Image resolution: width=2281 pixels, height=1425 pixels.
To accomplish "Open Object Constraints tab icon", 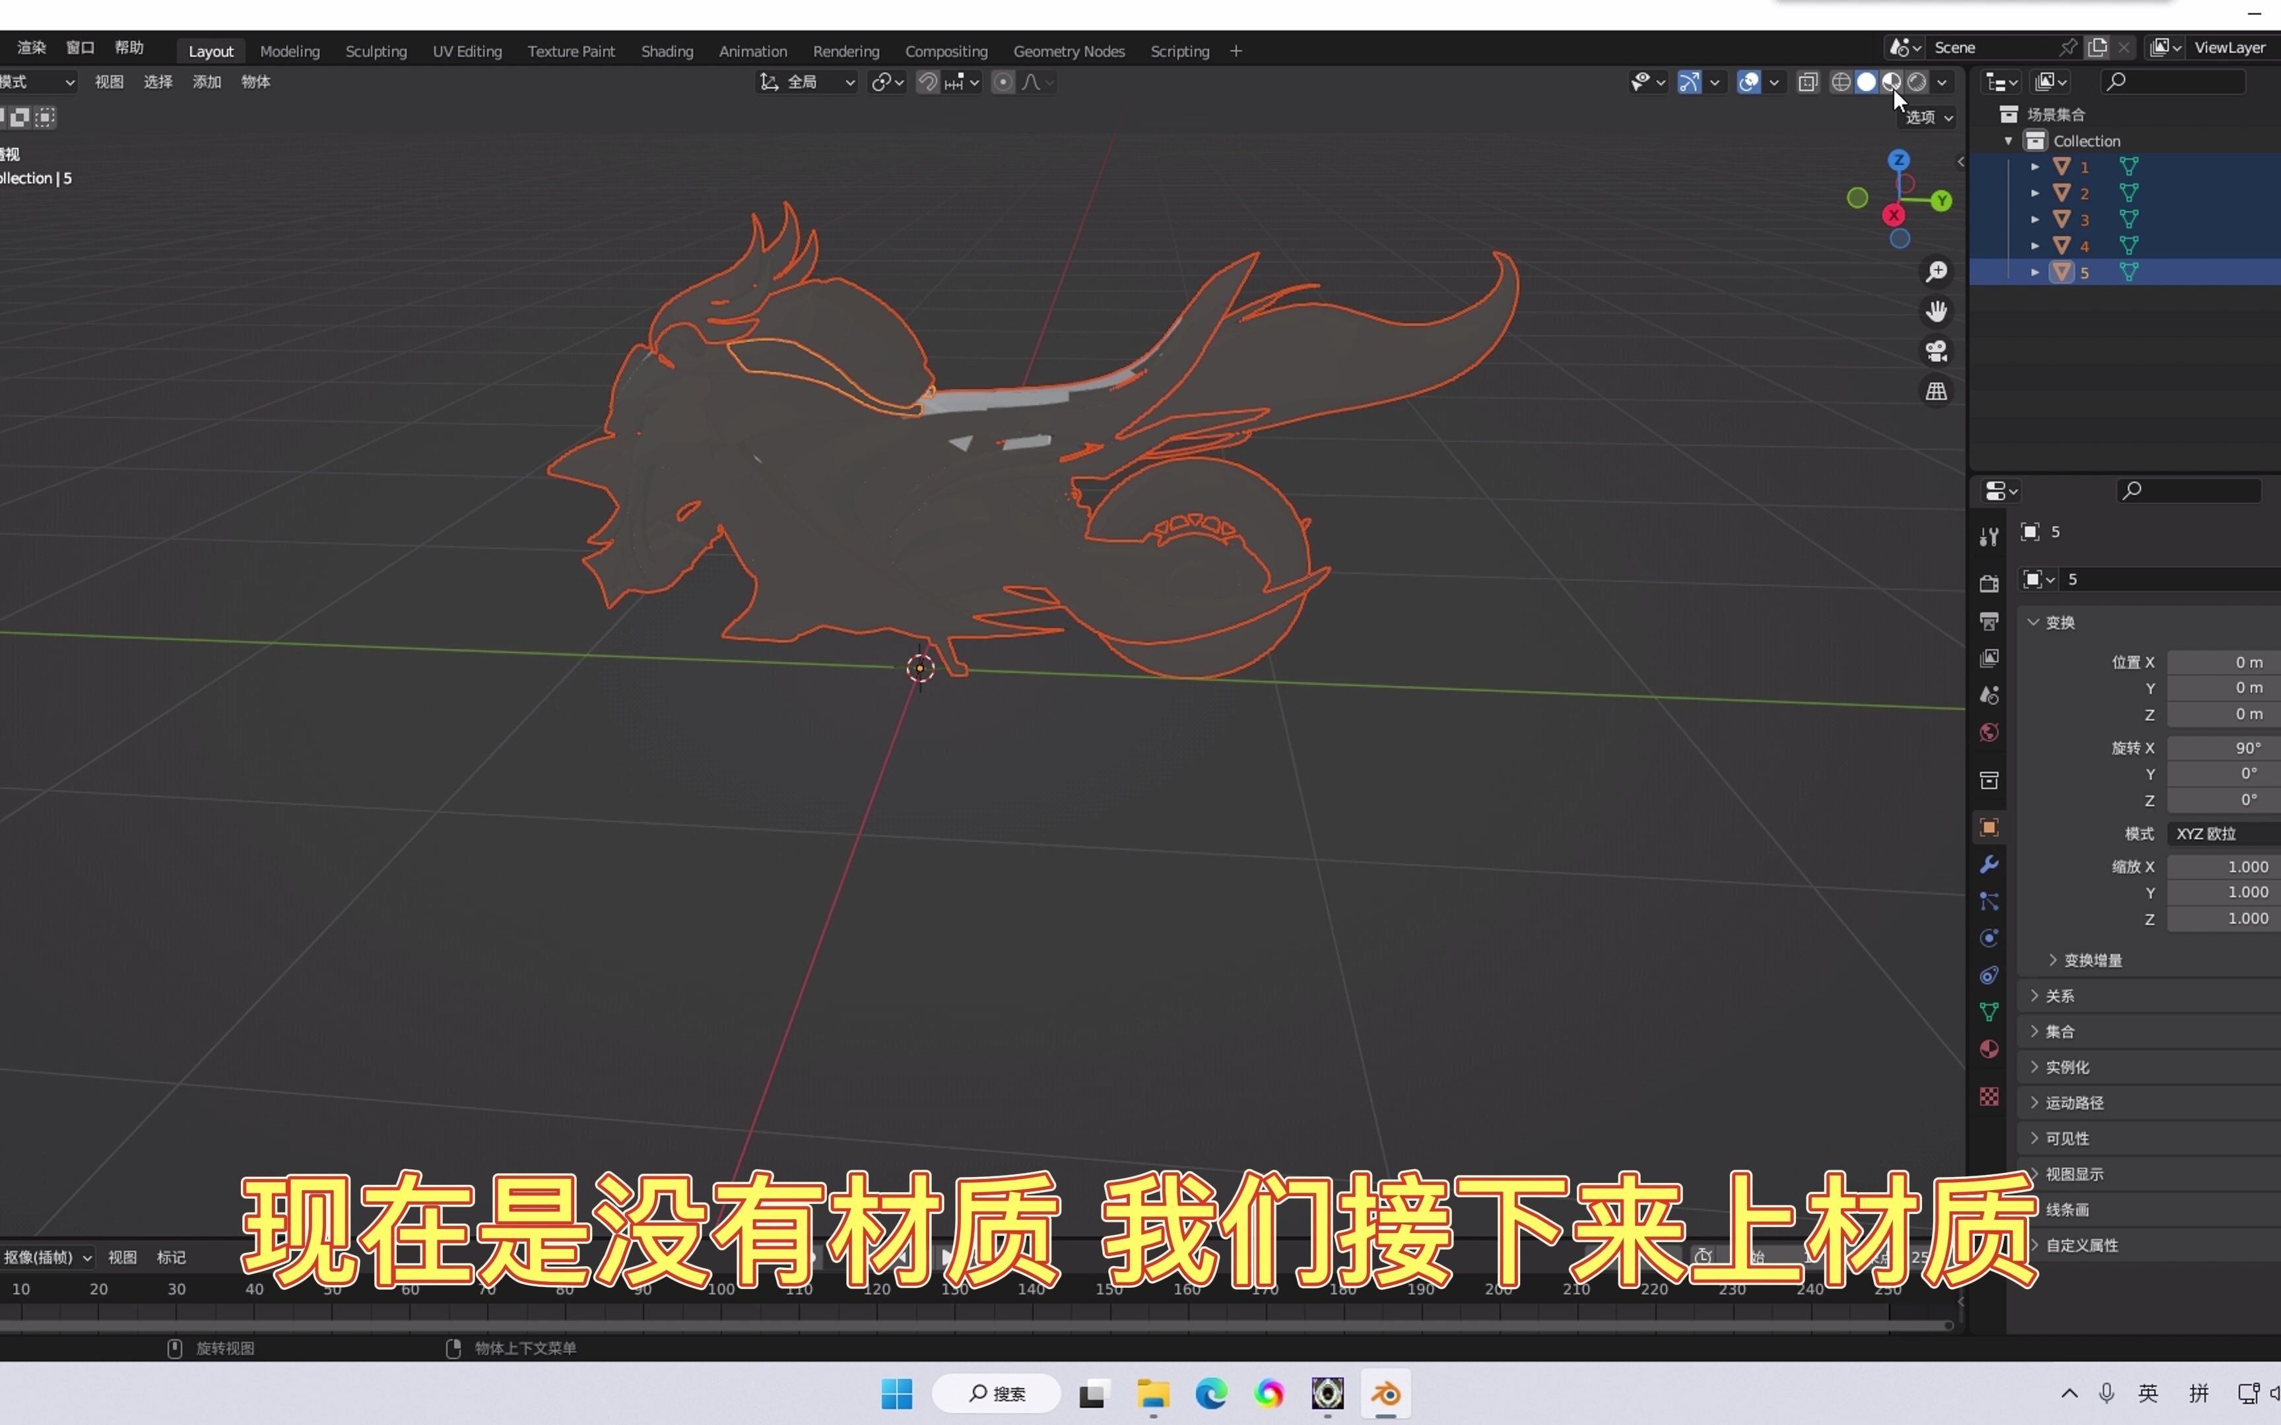I will point(1989,976).
